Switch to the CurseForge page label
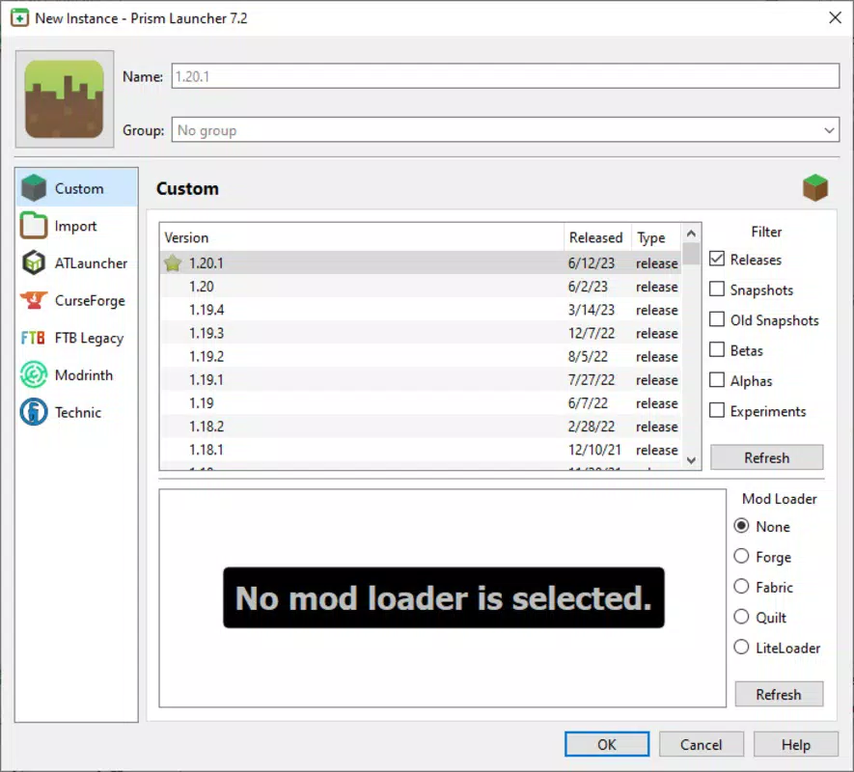The width and height of the screenshot is (854, 772). [90, 301]
